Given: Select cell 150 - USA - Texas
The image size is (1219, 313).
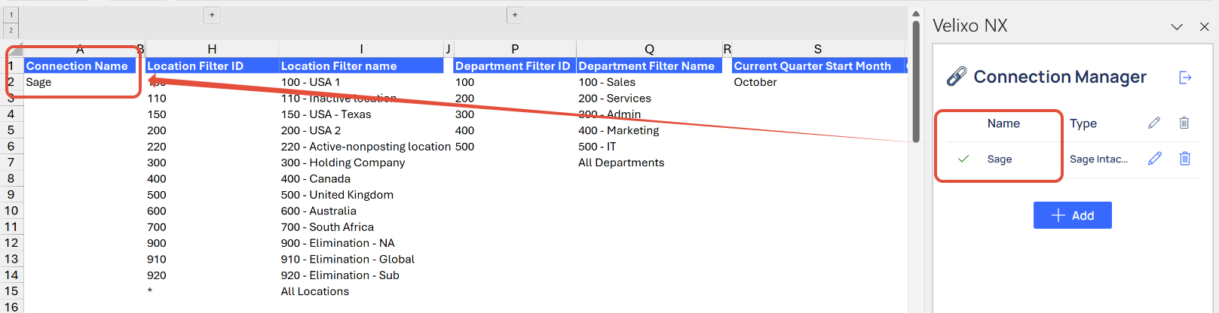Looking at the screenshot, I should 361,114.
